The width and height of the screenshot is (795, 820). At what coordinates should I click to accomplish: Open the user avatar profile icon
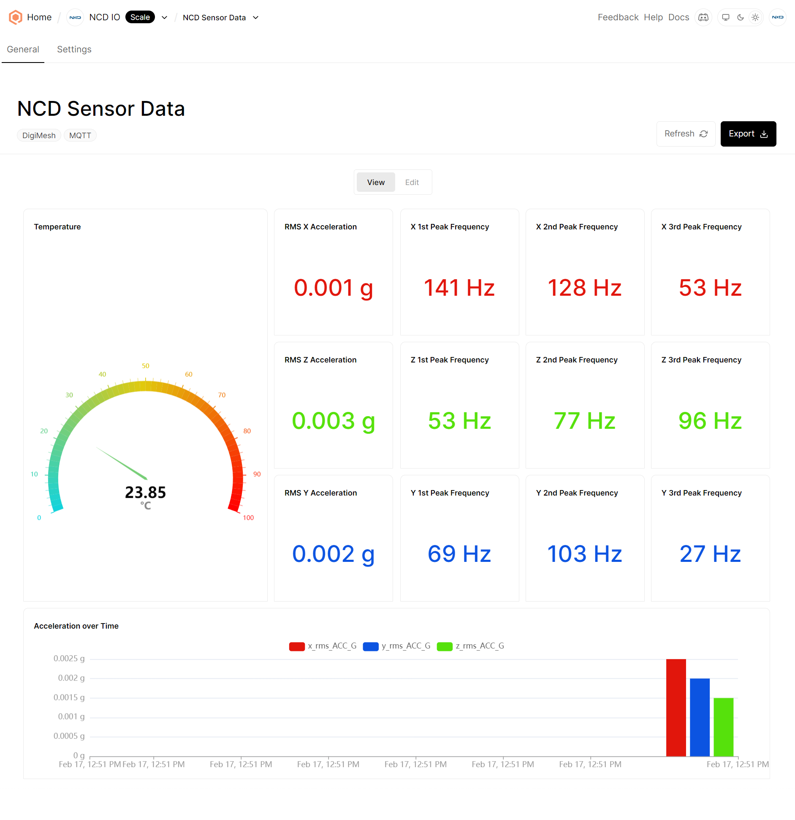(778, 17)
